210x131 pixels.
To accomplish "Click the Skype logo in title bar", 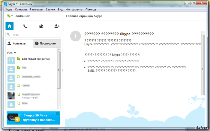I will [x=5, y=4].
